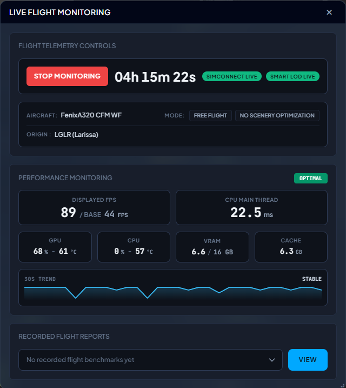Click the red STOP MONITORING button
Screen dimensions: 346x388
[67, 76]
